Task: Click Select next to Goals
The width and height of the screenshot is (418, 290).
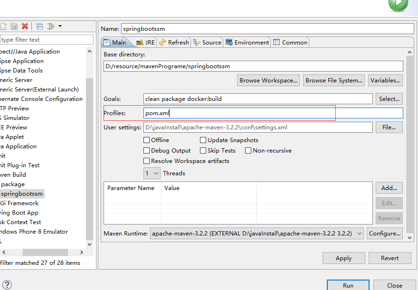Action: click(389, 99)
